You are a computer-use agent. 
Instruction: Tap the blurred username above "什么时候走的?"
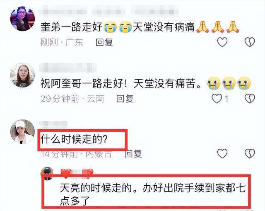pyautogui.click(x=53, y=124)
